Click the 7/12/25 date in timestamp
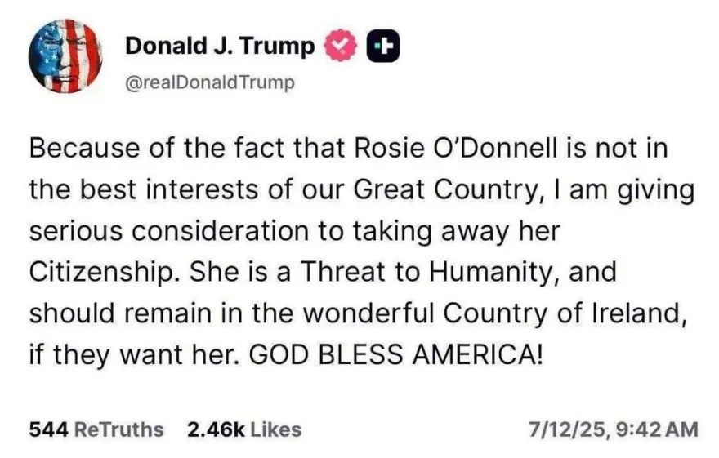 tap(569, 429)
